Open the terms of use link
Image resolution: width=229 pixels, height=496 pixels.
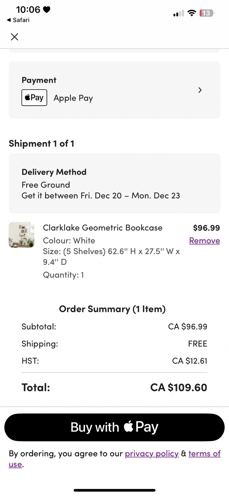204,453
